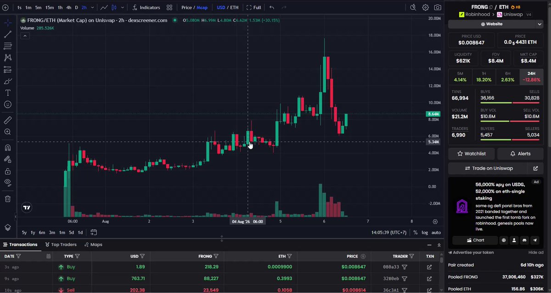551x293 pixels.
Task: Open chart settings gear in top toolbar
Action: tap(426, 7)
